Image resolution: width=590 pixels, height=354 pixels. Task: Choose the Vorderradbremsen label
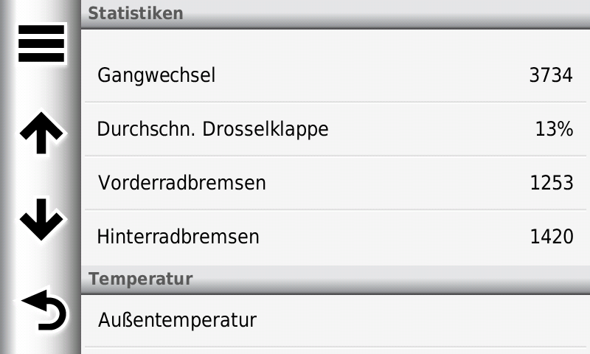[181, 183]
